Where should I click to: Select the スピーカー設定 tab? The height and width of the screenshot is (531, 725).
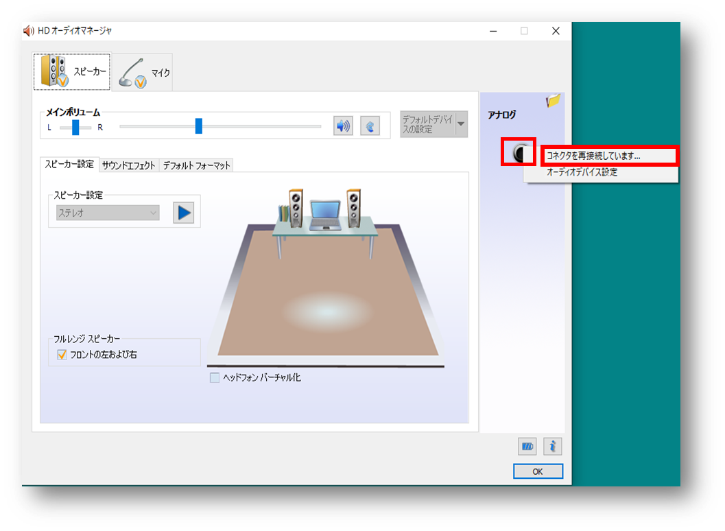(x=69, y=164)
